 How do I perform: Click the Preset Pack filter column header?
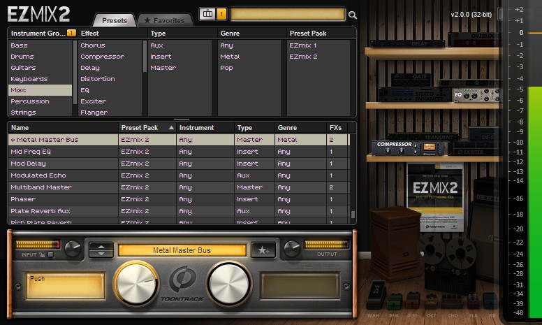point(321,33)
